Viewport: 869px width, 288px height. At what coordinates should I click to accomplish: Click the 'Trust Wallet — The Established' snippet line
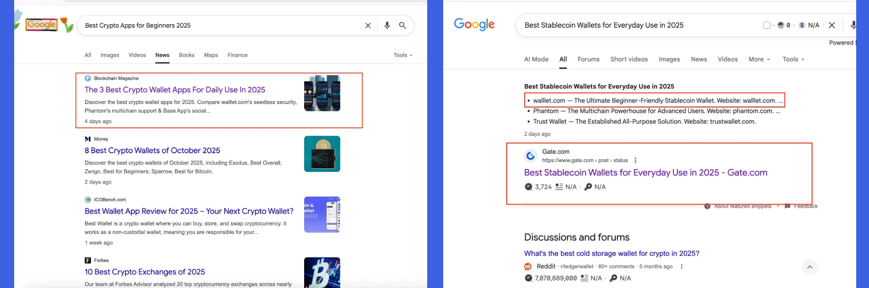[644, 122]
